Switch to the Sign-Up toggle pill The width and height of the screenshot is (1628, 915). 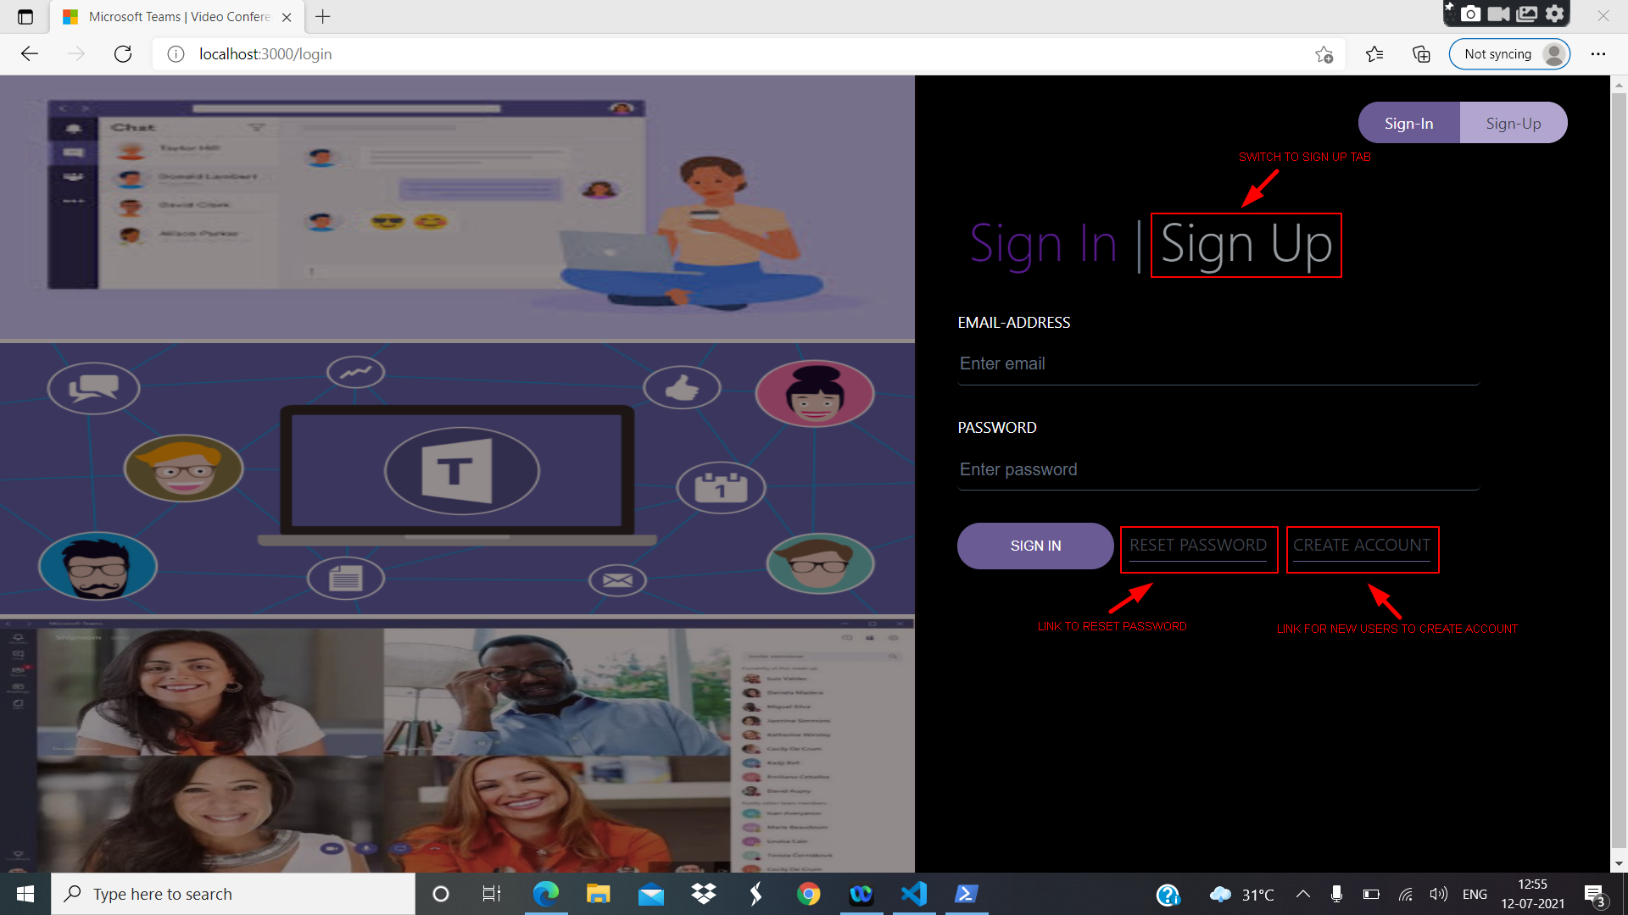click(1513, 124)
